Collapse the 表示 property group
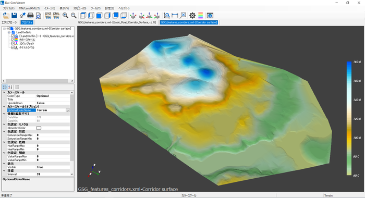365x198 pixels. pyautogui.click(x=4, y=164)
